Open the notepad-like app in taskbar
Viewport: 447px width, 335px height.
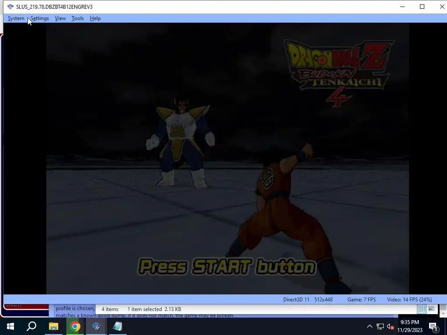tap(117, 326)
